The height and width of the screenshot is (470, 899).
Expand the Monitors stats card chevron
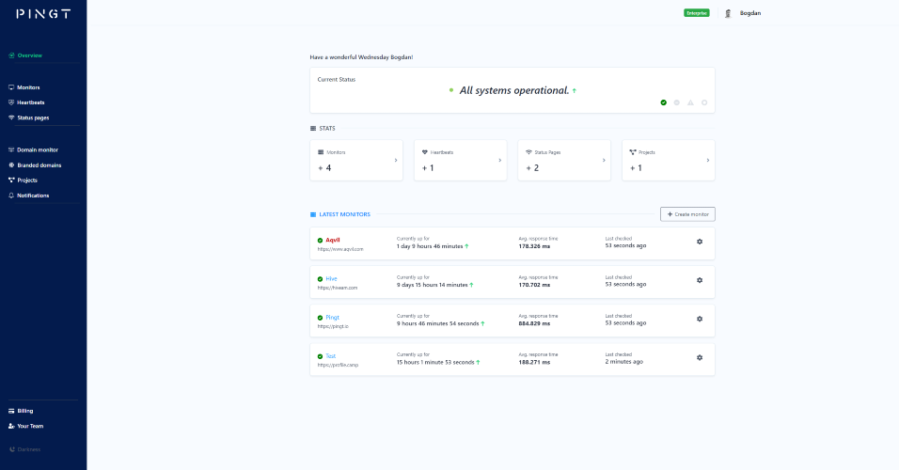tap(396, 161)
